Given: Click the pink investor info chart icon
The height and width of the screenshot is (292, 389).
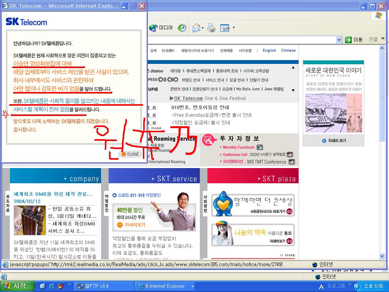Looking at the screenshot, I should tap(209, 140).
